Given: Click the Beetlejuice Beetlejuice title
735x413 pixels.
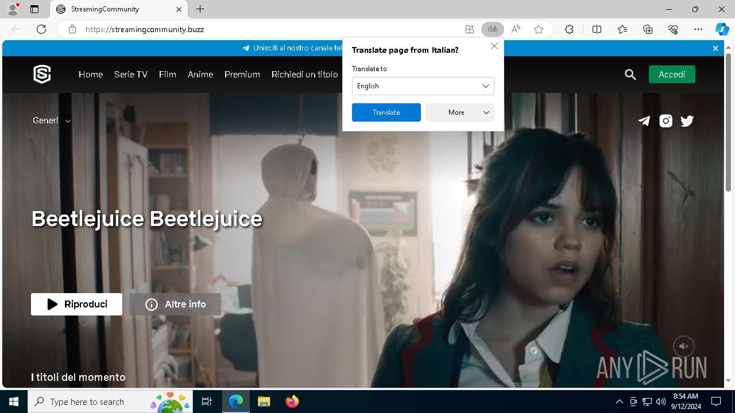Looking at the screenshot, I should click(147, 219).
